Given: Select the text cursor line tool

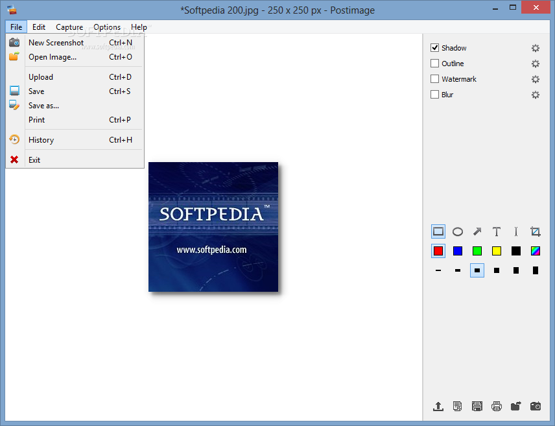Looking at the screenshot, I should coord(516,231).
